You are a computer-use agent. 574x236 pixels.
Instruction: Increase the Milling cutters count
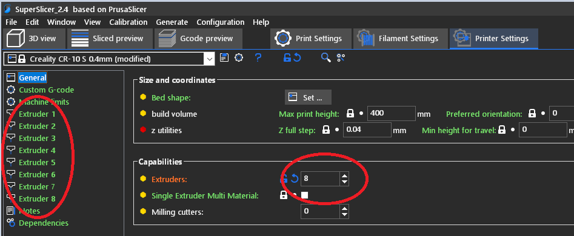click(x=344, y=209)
